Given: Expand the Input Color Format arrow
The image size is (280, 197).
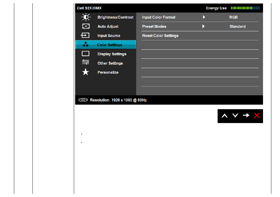Looking at the screenshot, I should coord(204,17).
